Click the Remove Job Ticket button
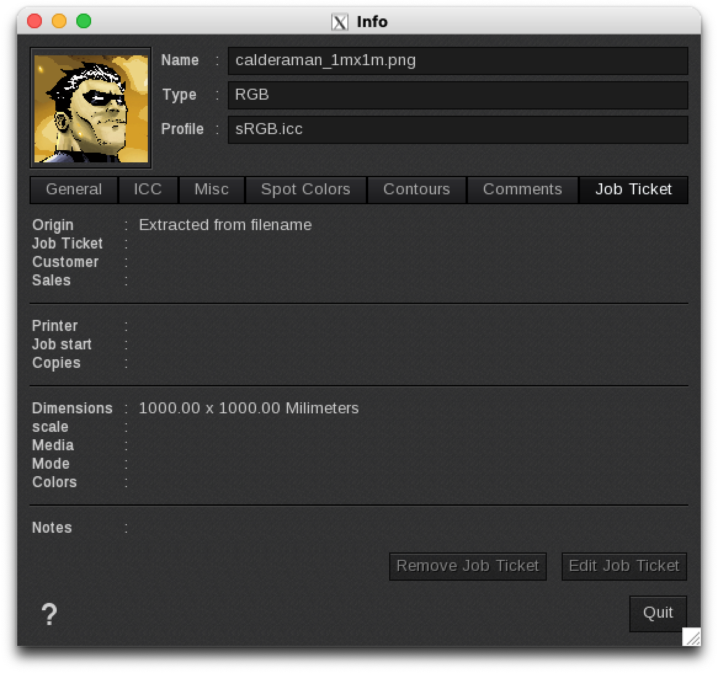Image resolution: width=718 pixels, height=673 pixels. click(467, 566)
